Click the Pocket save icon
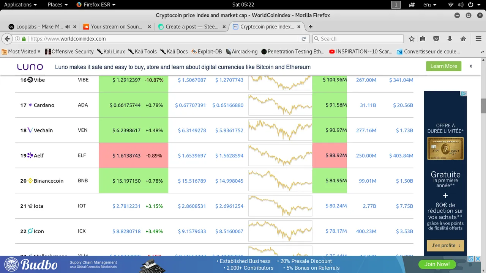The width and height of the screenshot is (486, 273). 436,39
